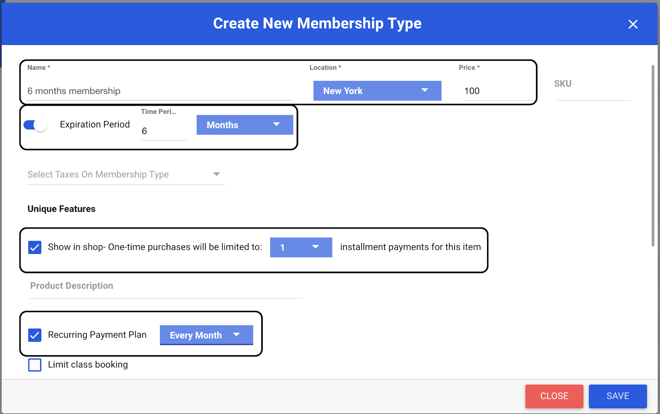Viewport: 660px width, 414px height.
Task: Click the SAVE button
Action: (x=618, y=396)
